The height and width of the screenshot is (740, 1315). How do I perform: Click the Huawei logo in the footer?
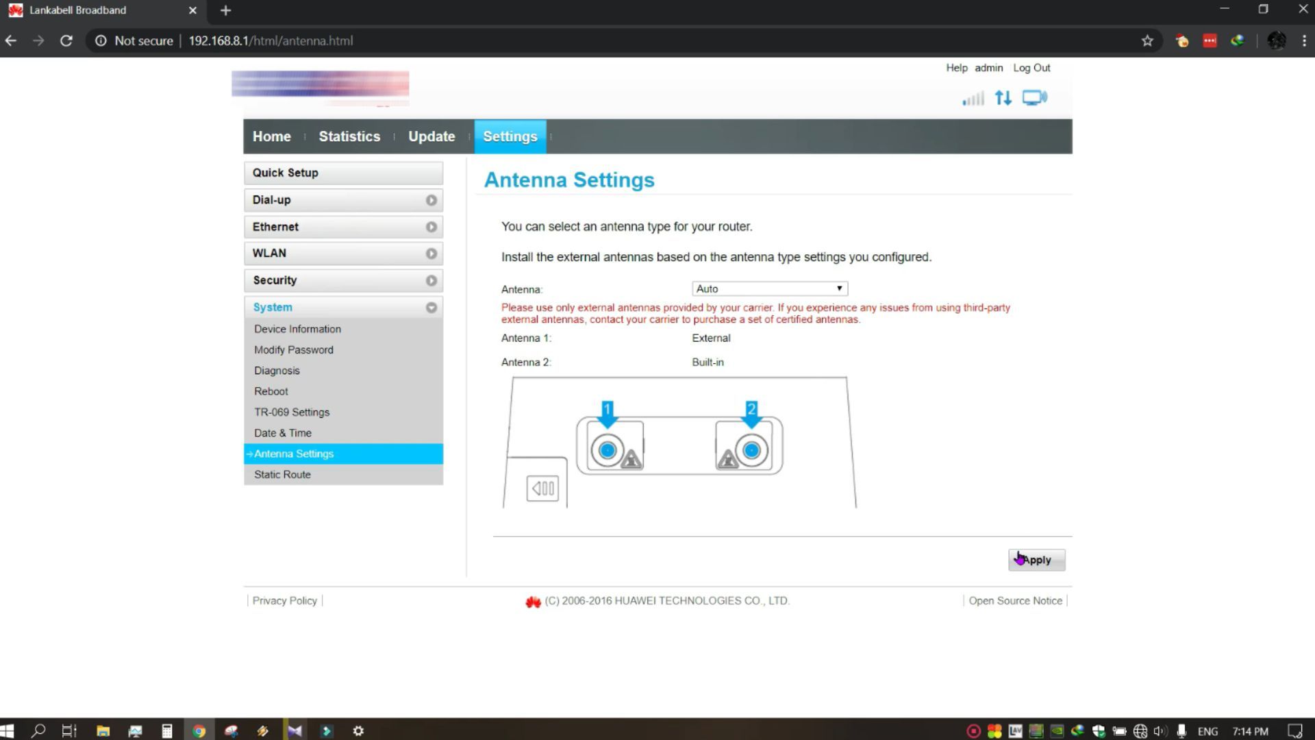point(534,601)
